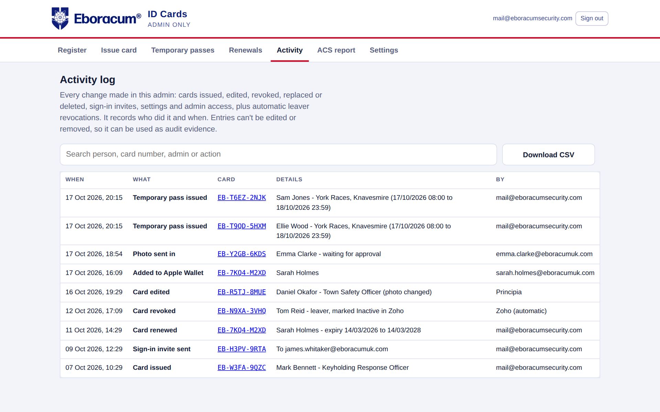Click Emma Clarke waiting for approval
Screen dimensions: 660x412
[x=329, y=254]
